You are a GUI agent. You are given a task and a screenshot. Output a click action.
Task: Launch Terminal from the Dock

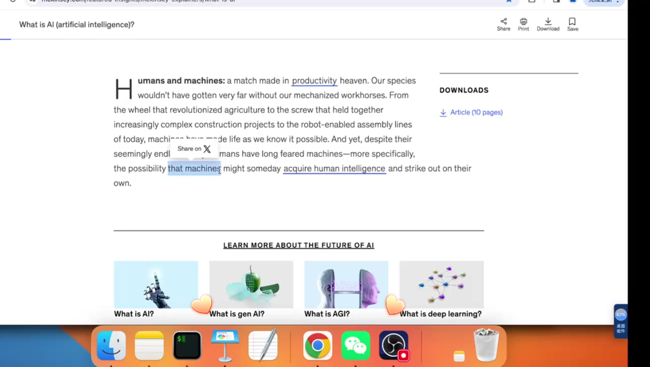[187, 345]
